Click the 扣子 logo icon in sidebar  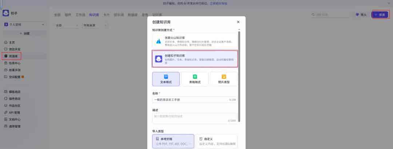click(6, 13)
